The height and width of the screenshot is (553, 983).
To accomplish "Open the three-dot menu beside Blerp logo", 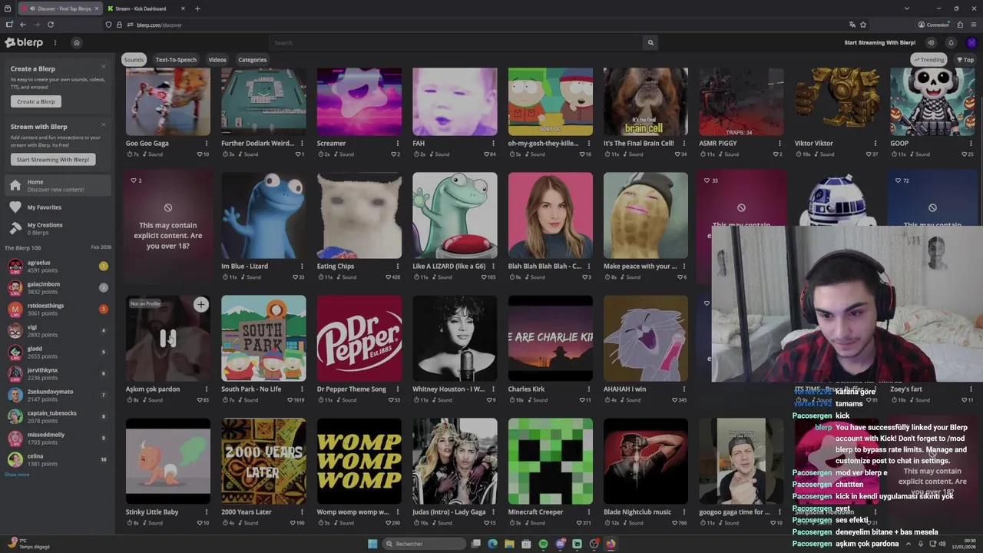I will coord(55,43).
